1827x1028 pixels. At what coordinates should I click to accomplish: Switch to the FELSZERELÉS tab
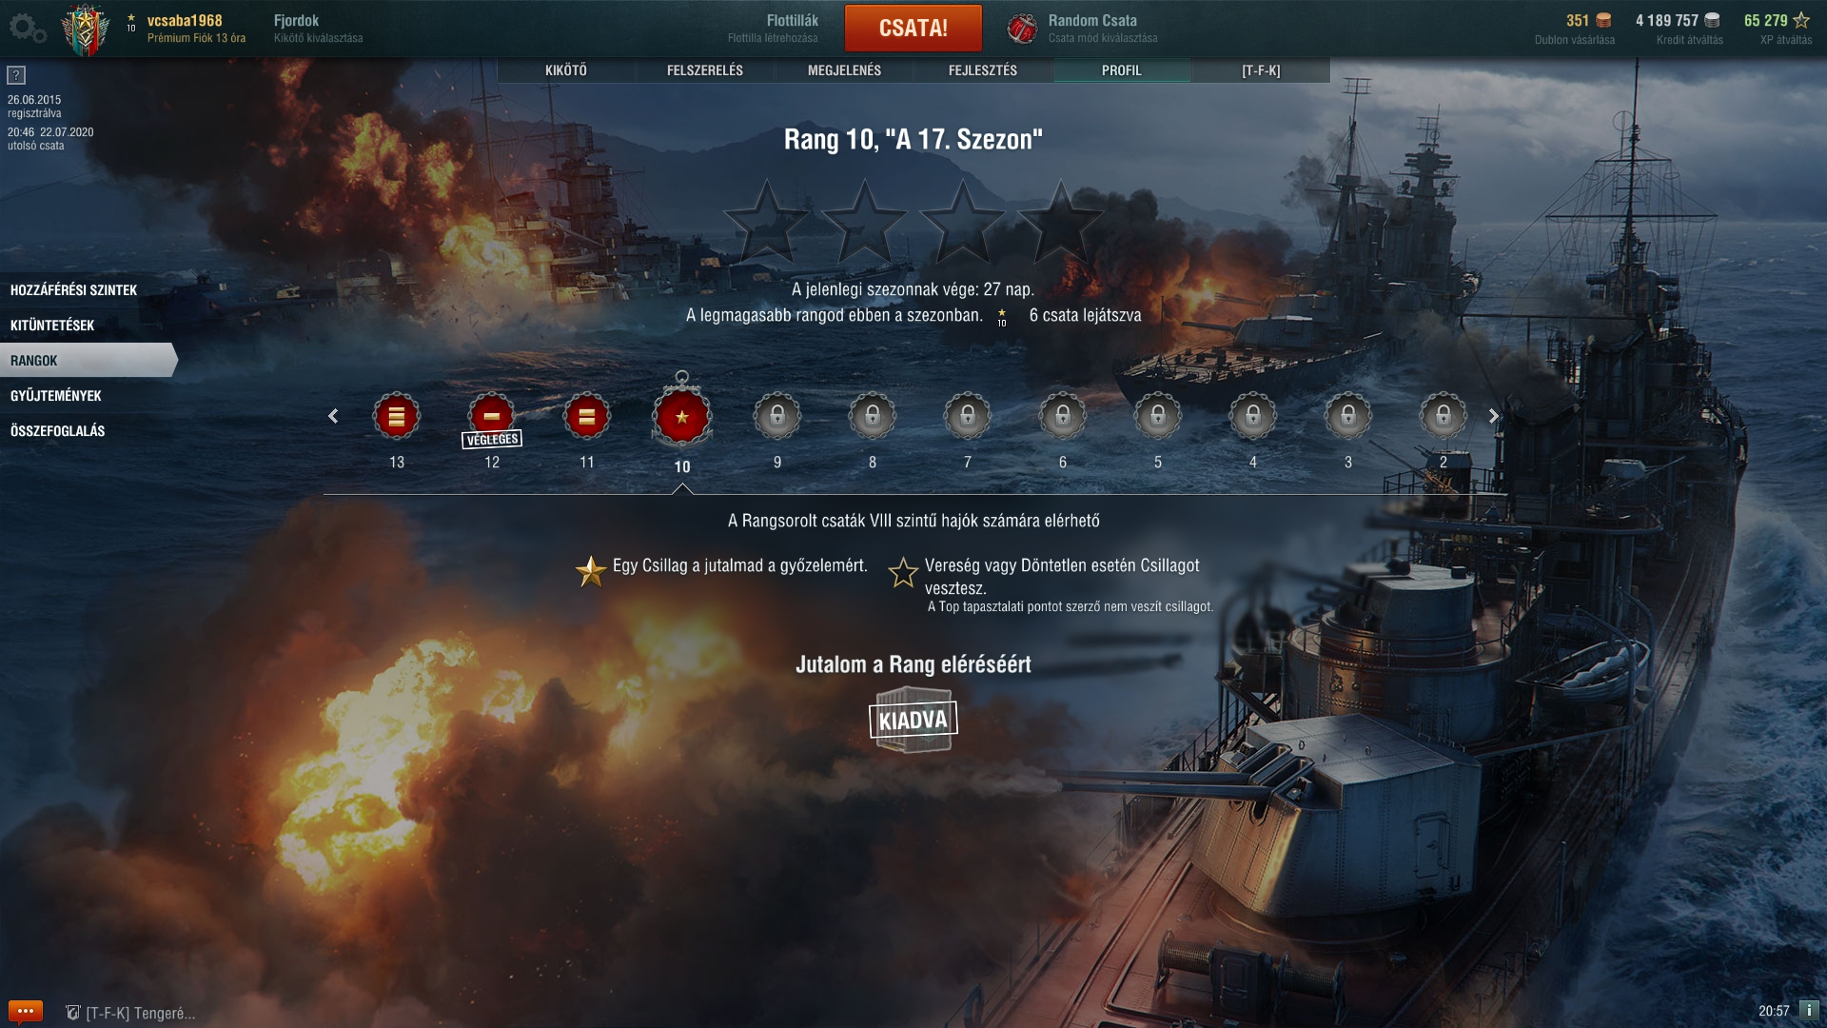tap(705, 70)
